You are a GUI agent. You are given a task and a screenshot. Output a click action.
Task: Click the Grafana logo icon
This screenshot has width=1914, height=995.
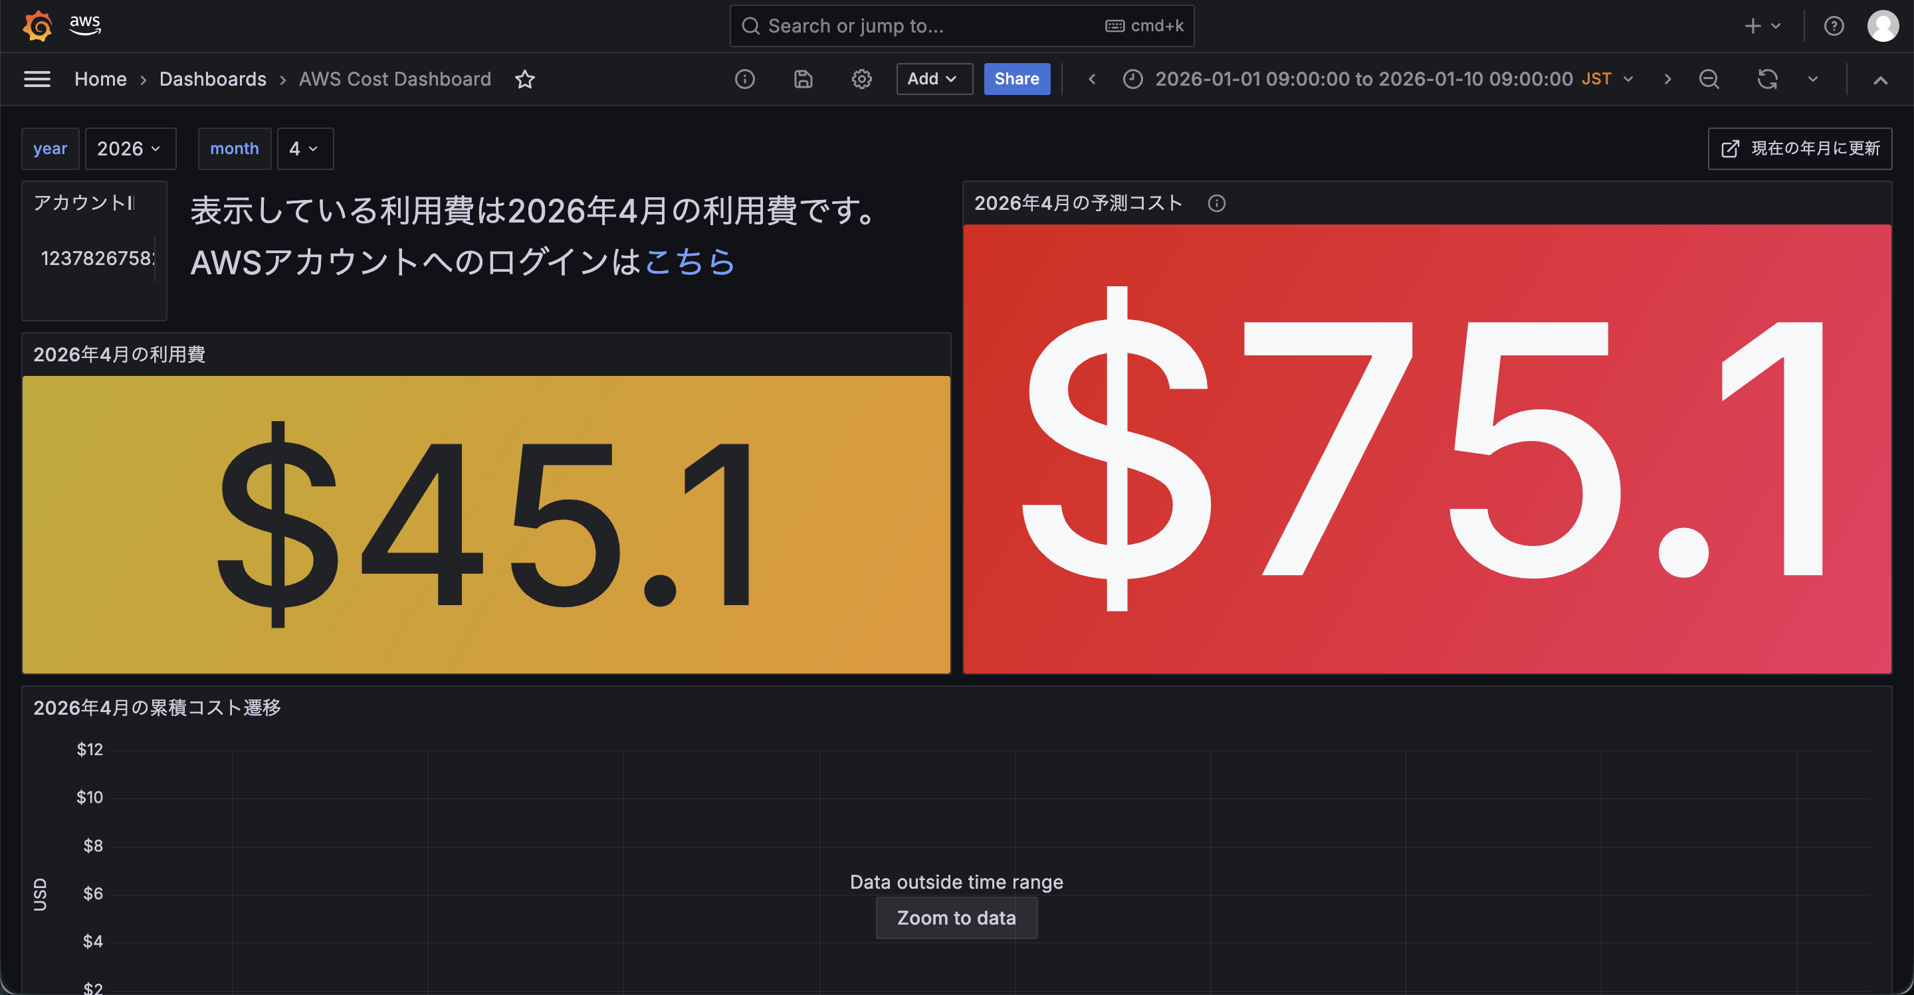(37, 25)
